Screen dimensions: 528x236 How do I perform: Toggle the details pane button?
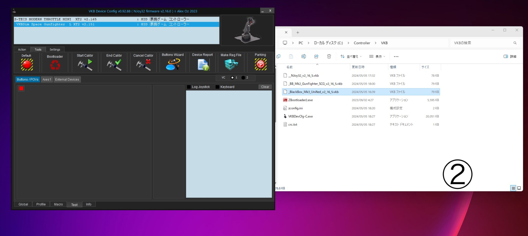click(x=510, y=57)
